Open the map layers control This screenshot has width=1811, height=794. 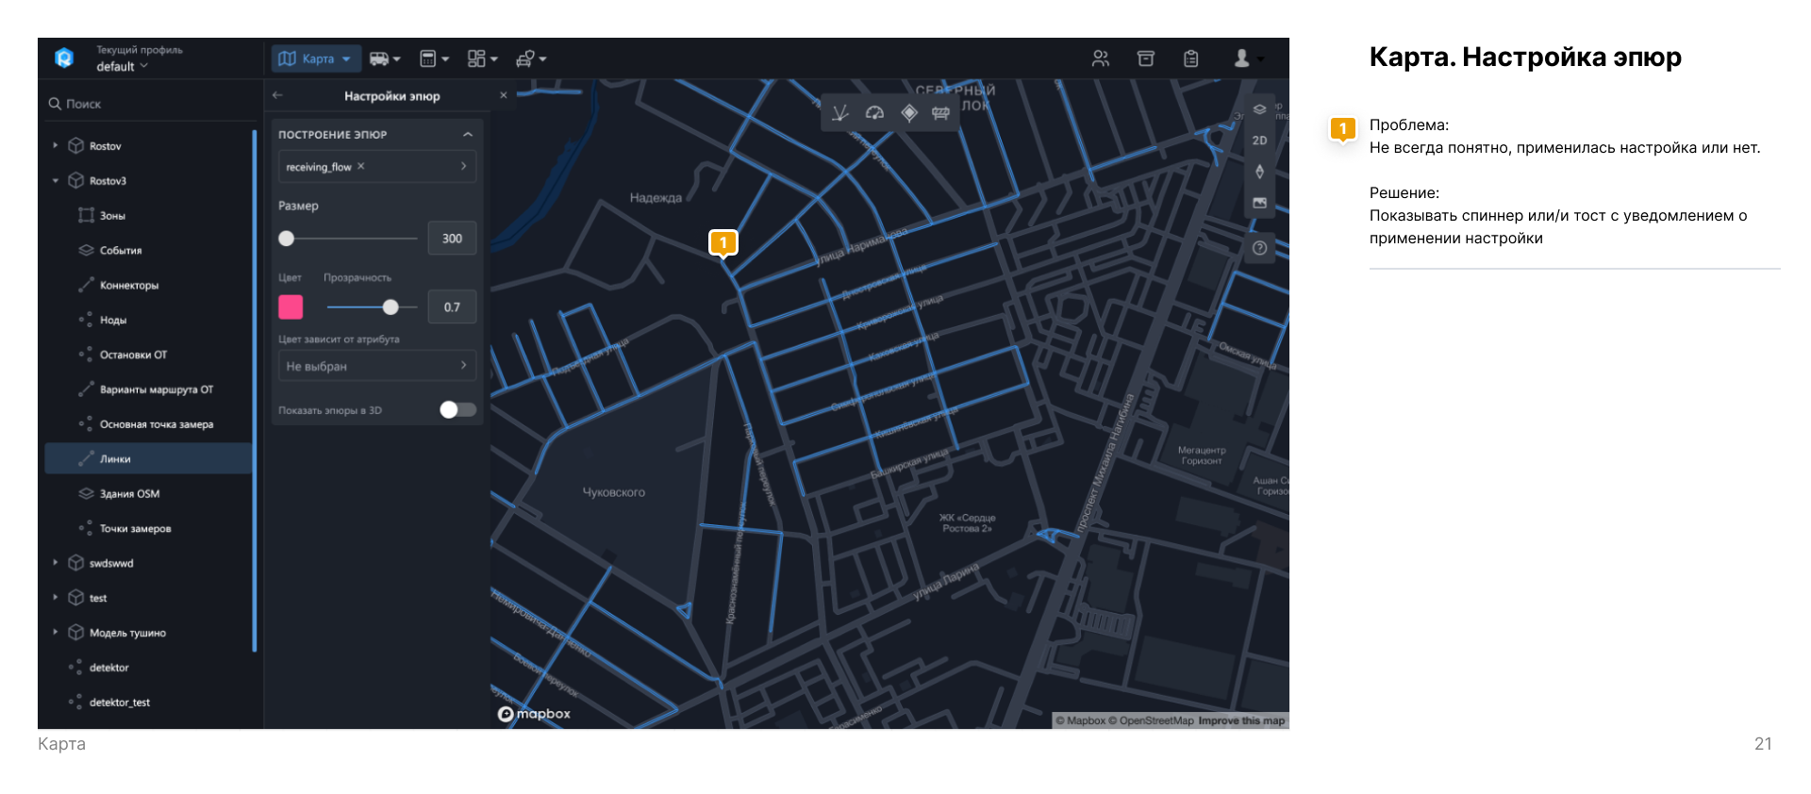tap(1259, 109)
